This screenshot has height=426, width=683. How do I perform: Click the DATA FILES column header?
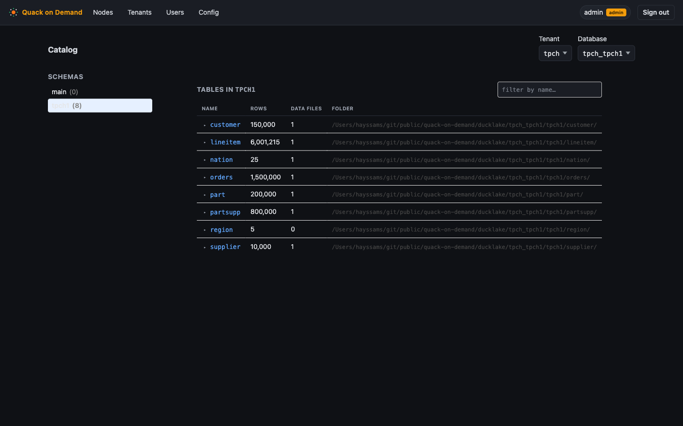coord(306,108)
